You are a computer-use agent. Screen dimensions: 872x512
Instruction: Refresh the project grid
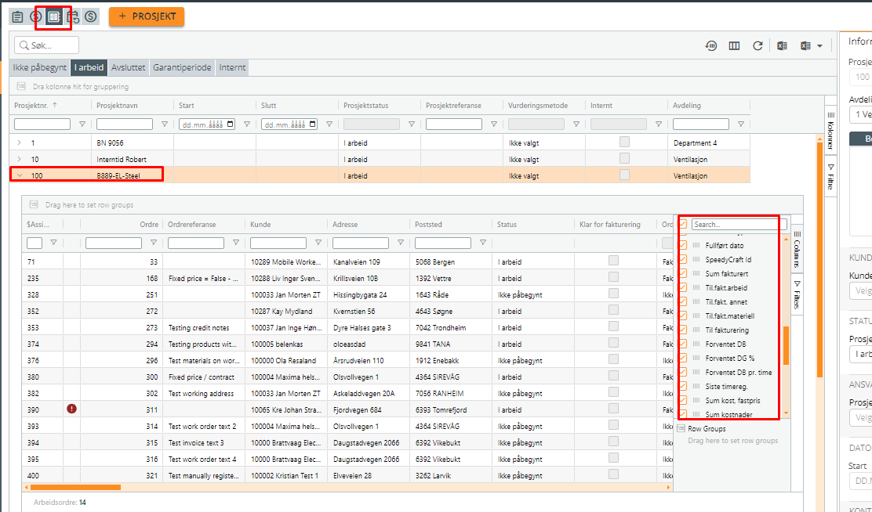coord(758,46)
